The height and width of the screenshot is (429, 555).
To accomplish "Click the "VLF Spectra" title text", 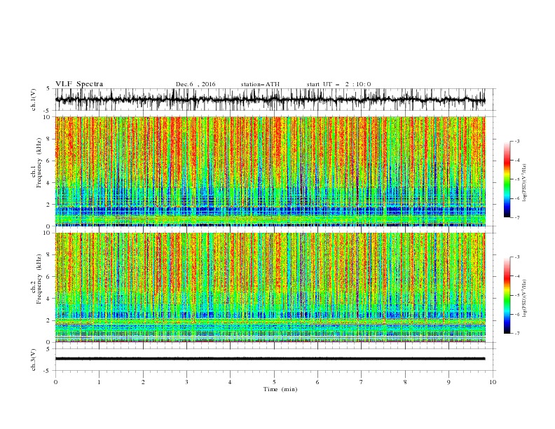I will (79, 84).
